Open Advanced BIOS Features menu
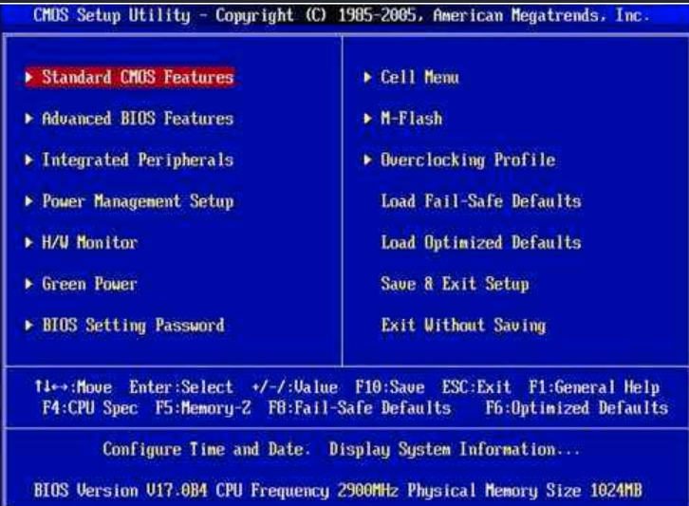Viewport: 689px width, 506px height. tap(138, 119)
